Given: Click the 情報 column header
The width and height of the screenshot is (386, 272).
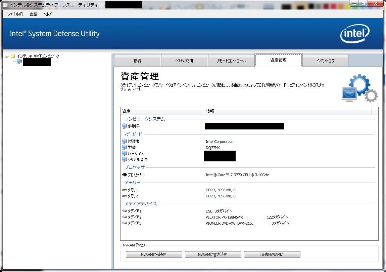Looking at the screenshot, I should [x=288, y=111].
